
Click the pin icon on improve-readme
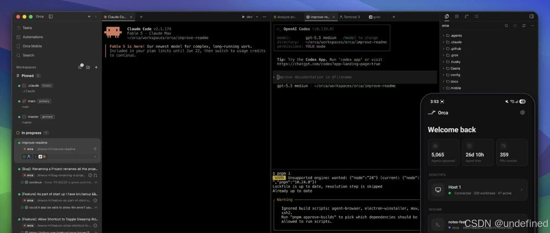coord(95,149)
